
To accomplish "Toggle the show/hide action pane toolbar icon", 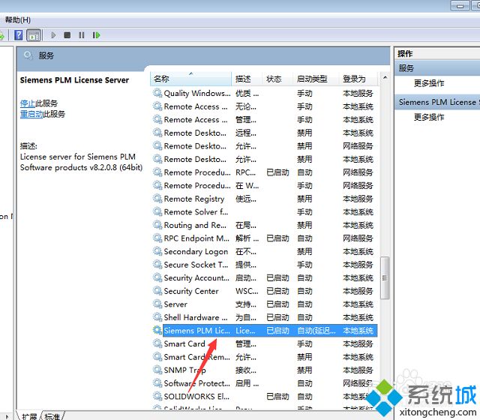I will (x=34, y=35).
